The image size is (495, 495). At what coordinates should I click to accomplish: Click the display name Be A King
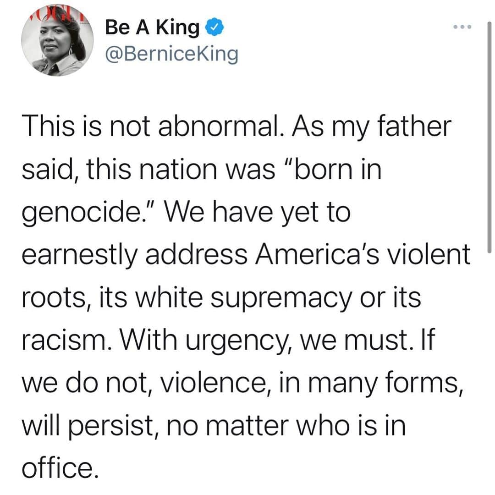tap(153, 27)
